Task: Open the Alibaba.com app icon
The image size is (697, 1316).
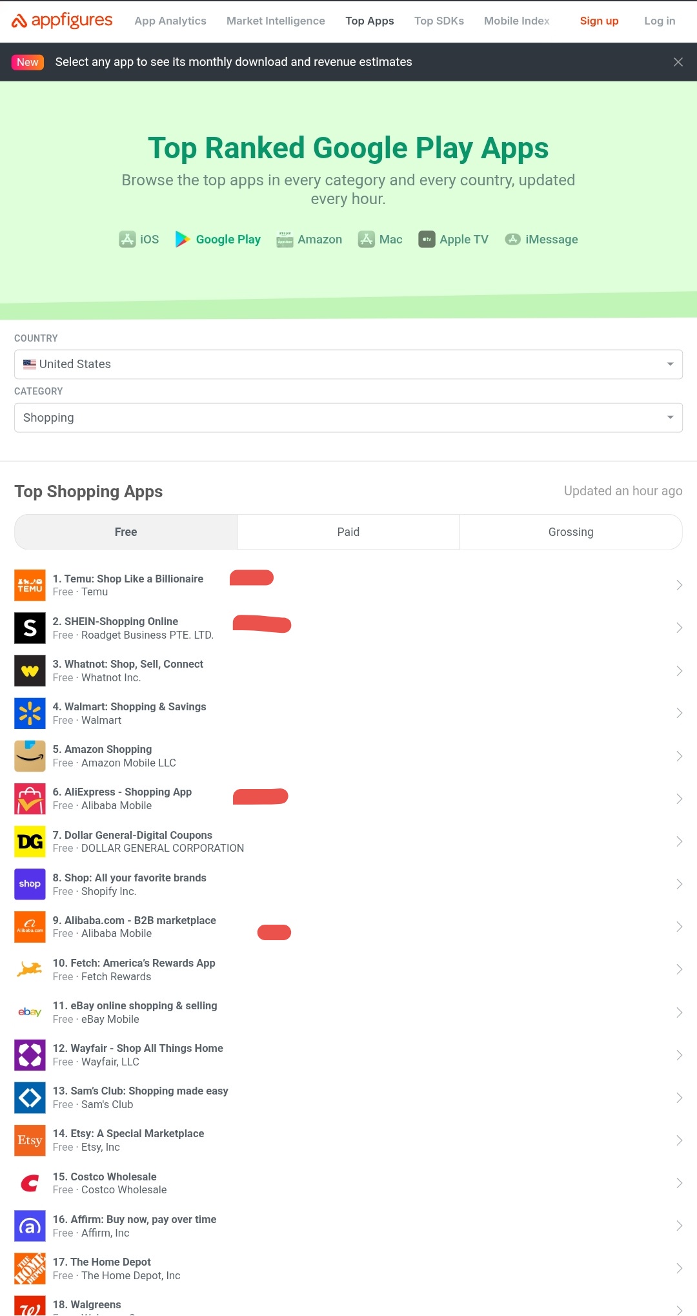Action: [30, 927]
